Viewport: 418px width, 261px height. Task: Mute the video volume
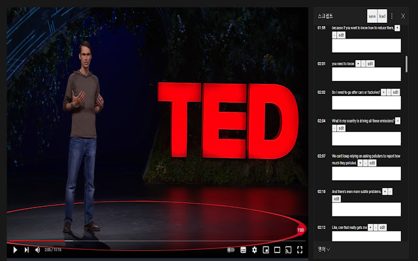pyautogui.click(x=37, y=250)
